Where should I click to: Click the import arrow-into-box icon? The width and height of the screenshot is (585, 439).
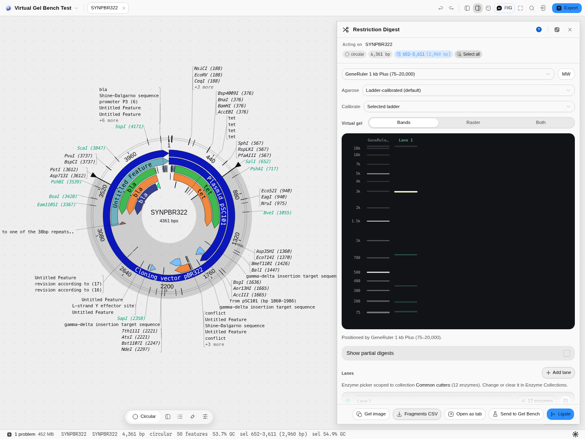tap(543, 8)
